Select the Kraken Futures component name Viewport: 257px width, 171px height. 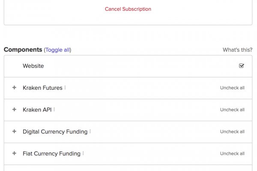coord(42,88)
